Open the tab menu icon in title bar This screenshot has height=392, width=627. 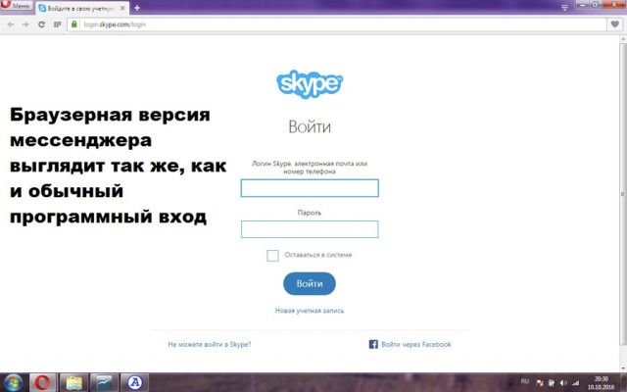(x=564, y=8)
